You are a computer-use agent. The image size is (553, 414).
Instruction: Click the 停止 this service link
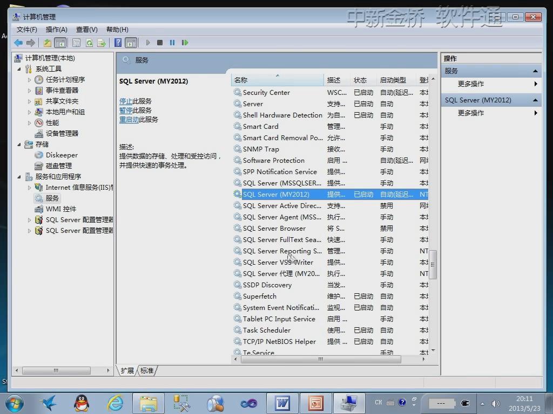click(x=125, y=101)
